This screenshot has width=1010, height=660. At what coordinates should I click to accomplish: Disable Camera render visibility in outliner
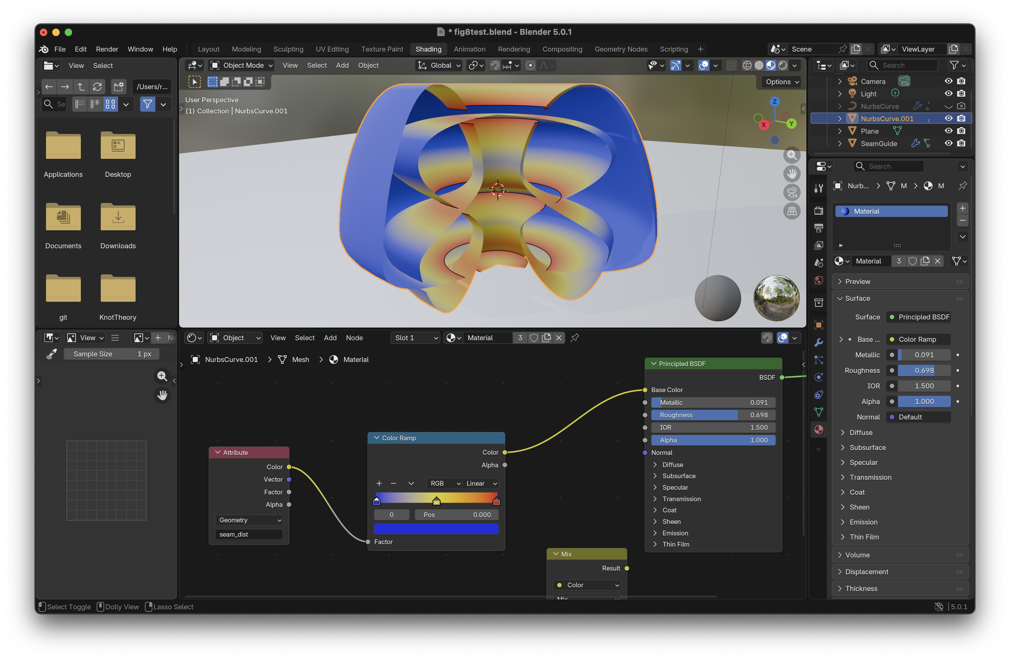[x=961, y=81]
